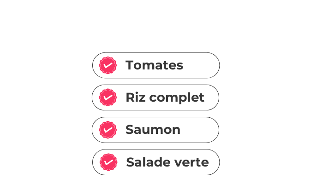Click the Salade verte text label
Viewport: 323px width, 184px height.
click(167, 162)
